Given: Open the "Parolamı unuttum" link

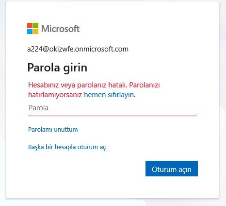Looking at the screenshot, I should (53, 130).
